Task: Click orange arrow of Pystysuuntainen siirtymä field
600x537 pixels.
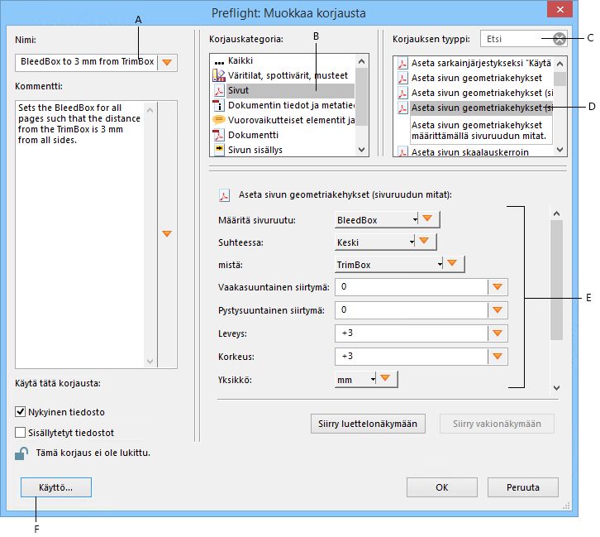Action: 498,309
